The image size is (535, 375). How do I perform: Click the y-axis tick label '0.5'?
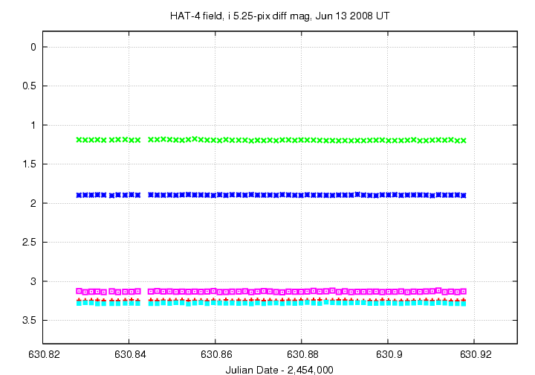[x=29, y=86]
